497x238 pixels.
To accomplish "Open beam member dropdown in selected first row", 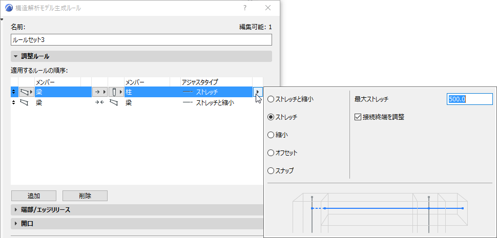I will (26, 92).
